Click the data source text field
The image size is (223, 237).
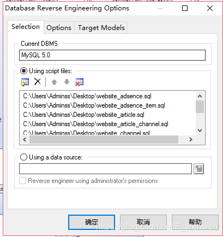pos(105,169)
